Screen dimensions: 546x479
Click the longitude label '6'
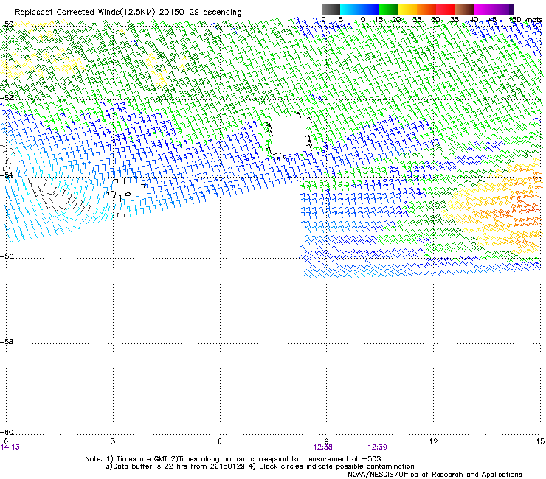(x=220, y=441)
